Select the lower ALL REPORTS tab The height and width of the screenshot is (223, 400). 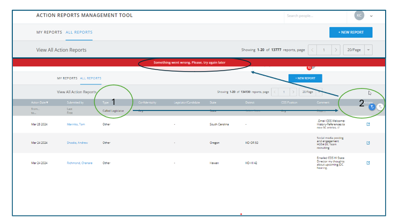tap(91, 78)
